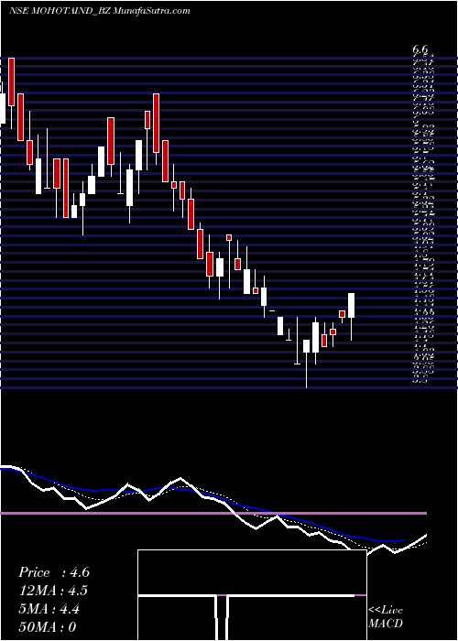
Task: Click the tallest red candlestick at top left
Action: click(x=11, y=81)
